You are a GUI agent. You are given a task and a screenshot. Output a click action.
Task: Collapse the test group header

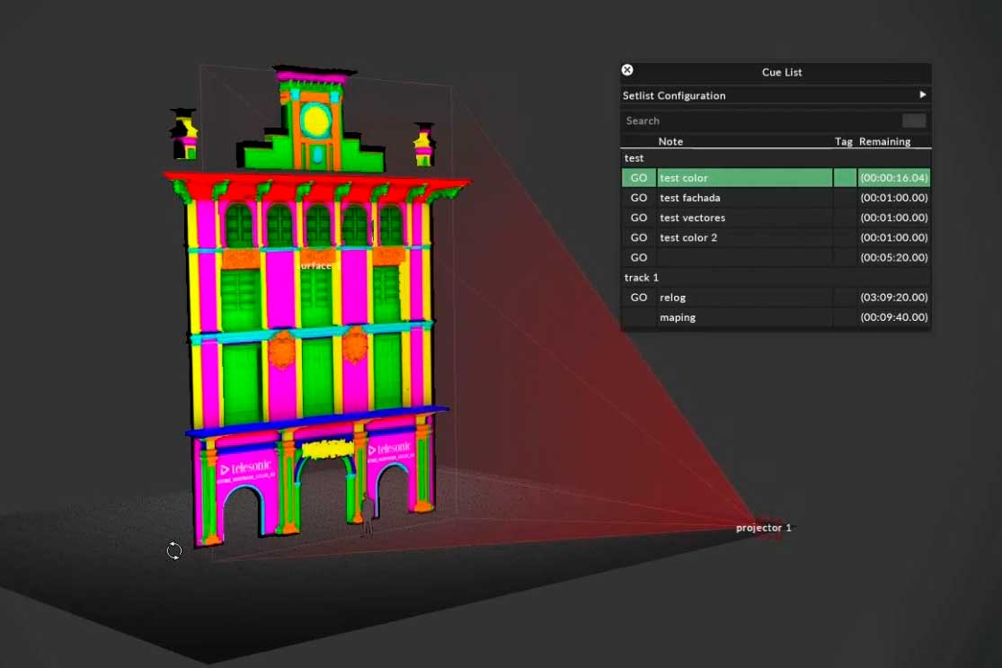[634, 158]
